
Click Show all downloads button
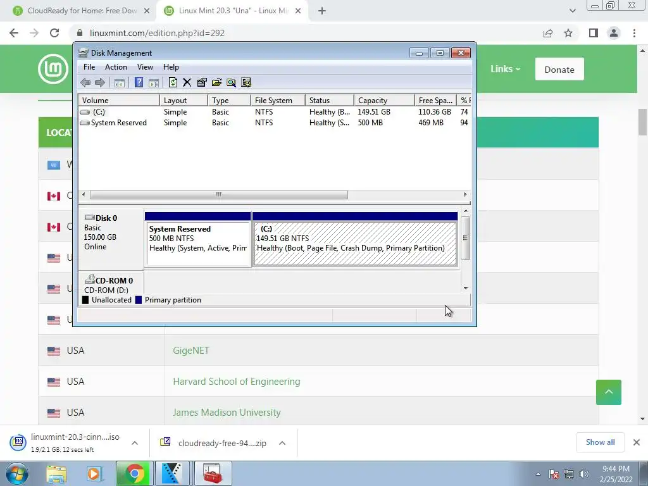(600, 442)
